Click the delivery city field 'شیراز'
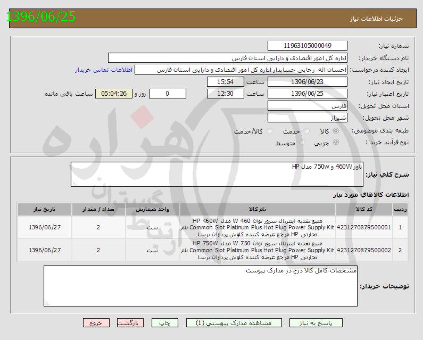This screenshot has width=423, height=340. [307, 117]
